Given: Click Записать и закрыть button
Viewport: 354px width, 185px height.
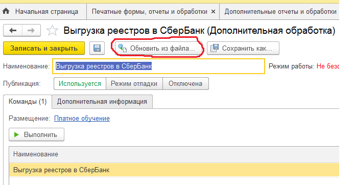Looking at the screenshot, I should [44, 48].
